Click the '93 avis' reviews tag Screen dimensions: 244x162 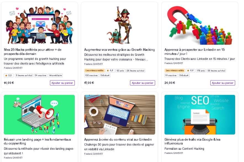(120, 71)
